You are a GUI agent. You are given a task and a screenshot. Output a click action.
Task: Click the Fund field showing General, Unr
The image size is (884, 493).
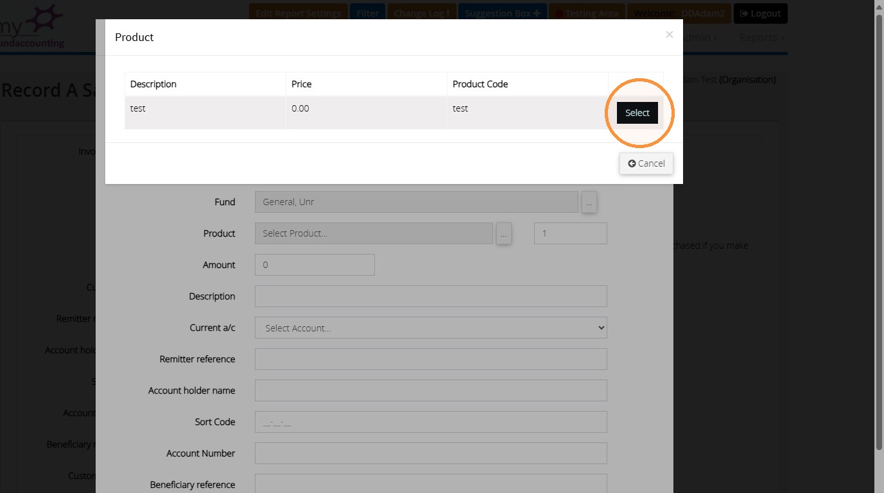tap(416, 202)
